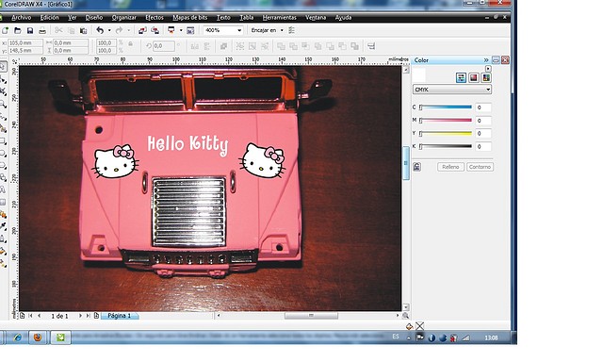The image size is (603, 362).
Task: Select the Zoom tool in toolbox
Action: coord(3,104)
